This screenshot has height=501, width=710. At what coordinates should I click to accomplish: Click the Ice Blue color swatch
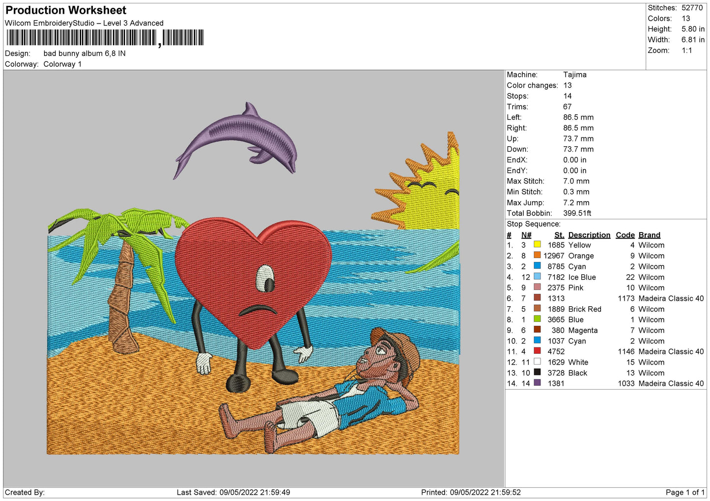(x=537, y=277)
